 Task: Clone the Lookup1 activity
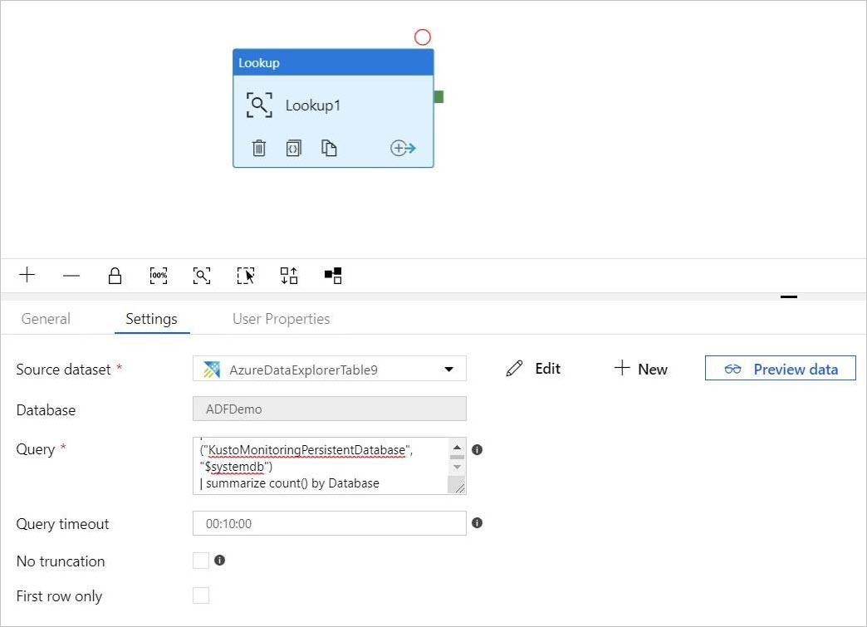(x=328, y=147)
